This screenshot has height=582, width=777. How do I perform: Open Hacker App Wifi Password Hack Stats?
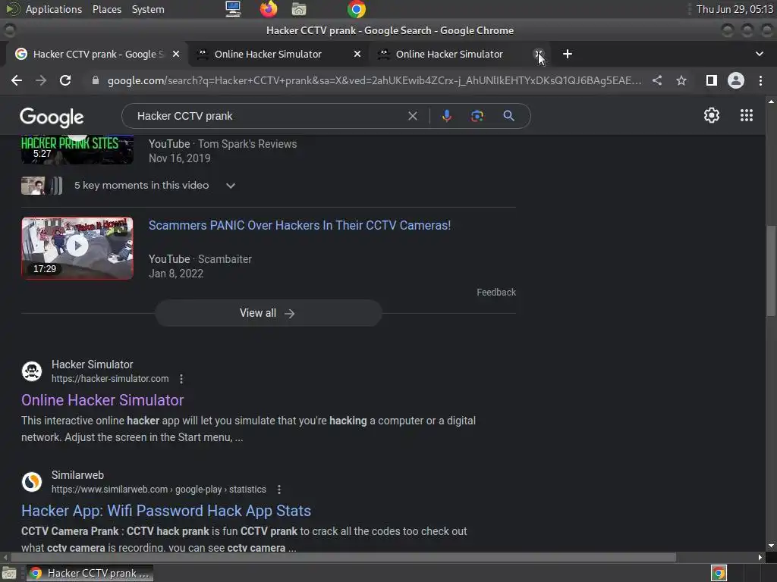[x=166, y=512]
